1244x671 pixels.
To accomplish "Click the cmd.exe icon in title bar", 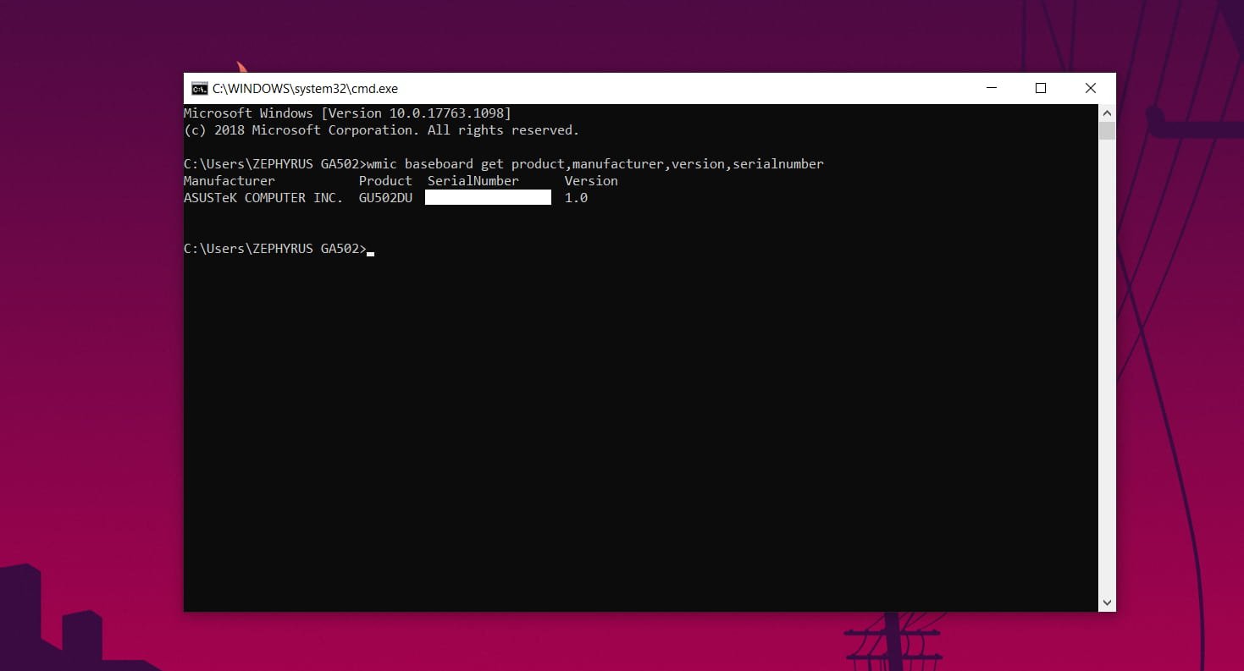I will [x=200, y=89].
